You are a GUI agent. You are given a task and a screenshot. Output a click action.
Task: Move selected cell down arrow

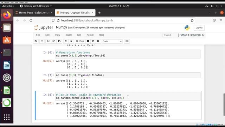click(71, 41)
